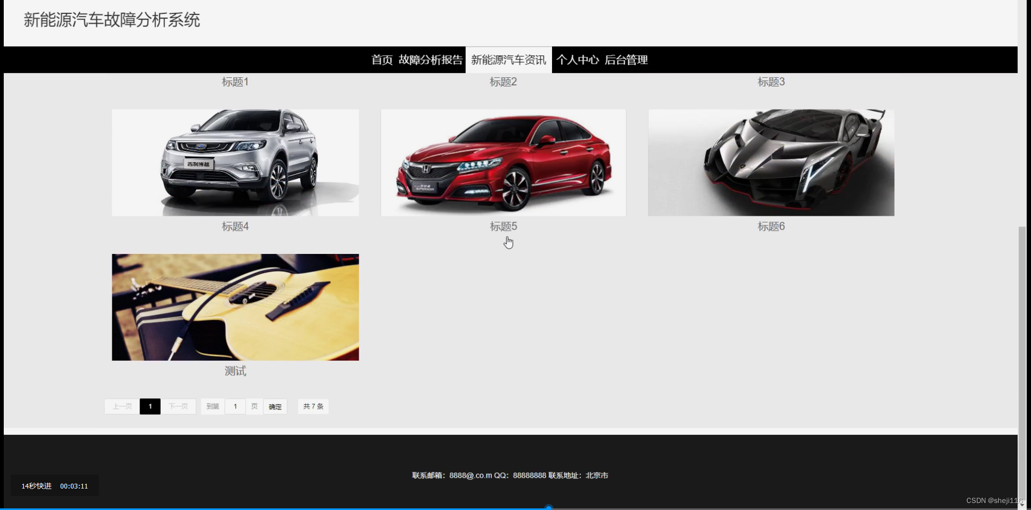Click the 14秒快进 playback overlay

36,485
